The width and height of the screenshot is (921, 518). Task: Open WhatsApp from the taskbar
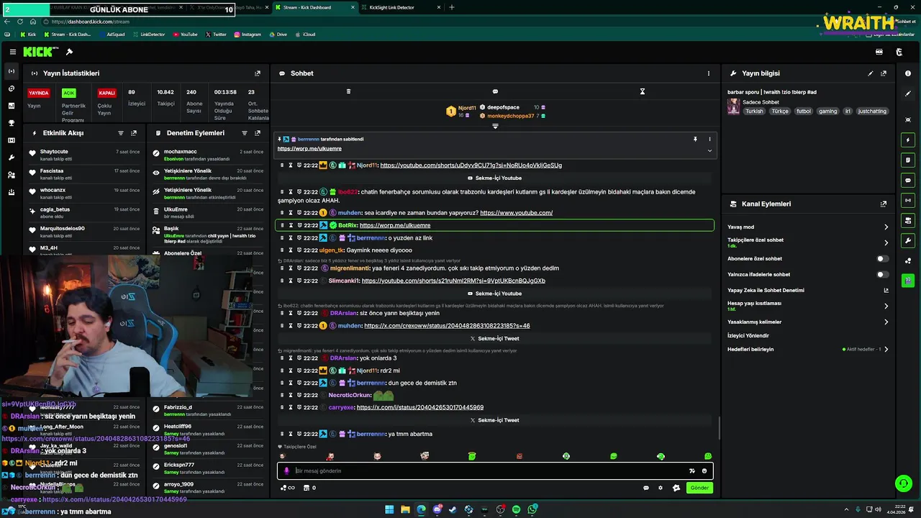coord(532,509)
